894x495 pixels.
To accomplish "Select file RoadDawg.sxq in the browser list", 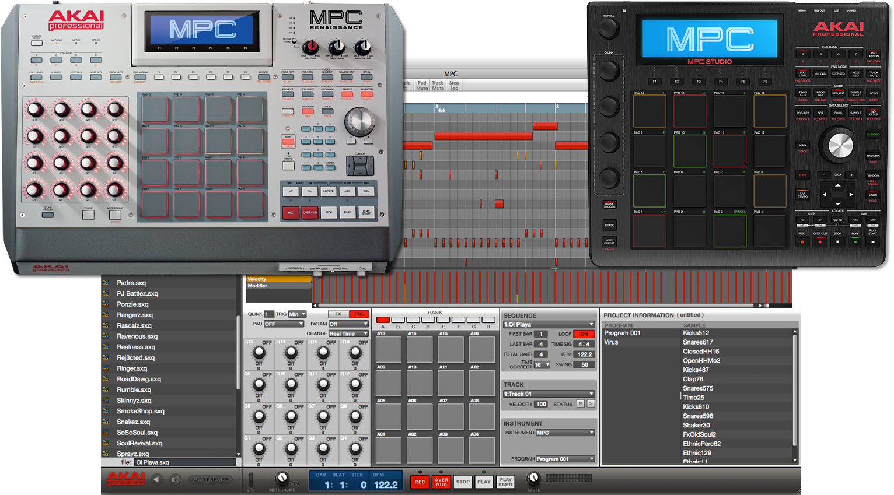I will coord(139,379).
